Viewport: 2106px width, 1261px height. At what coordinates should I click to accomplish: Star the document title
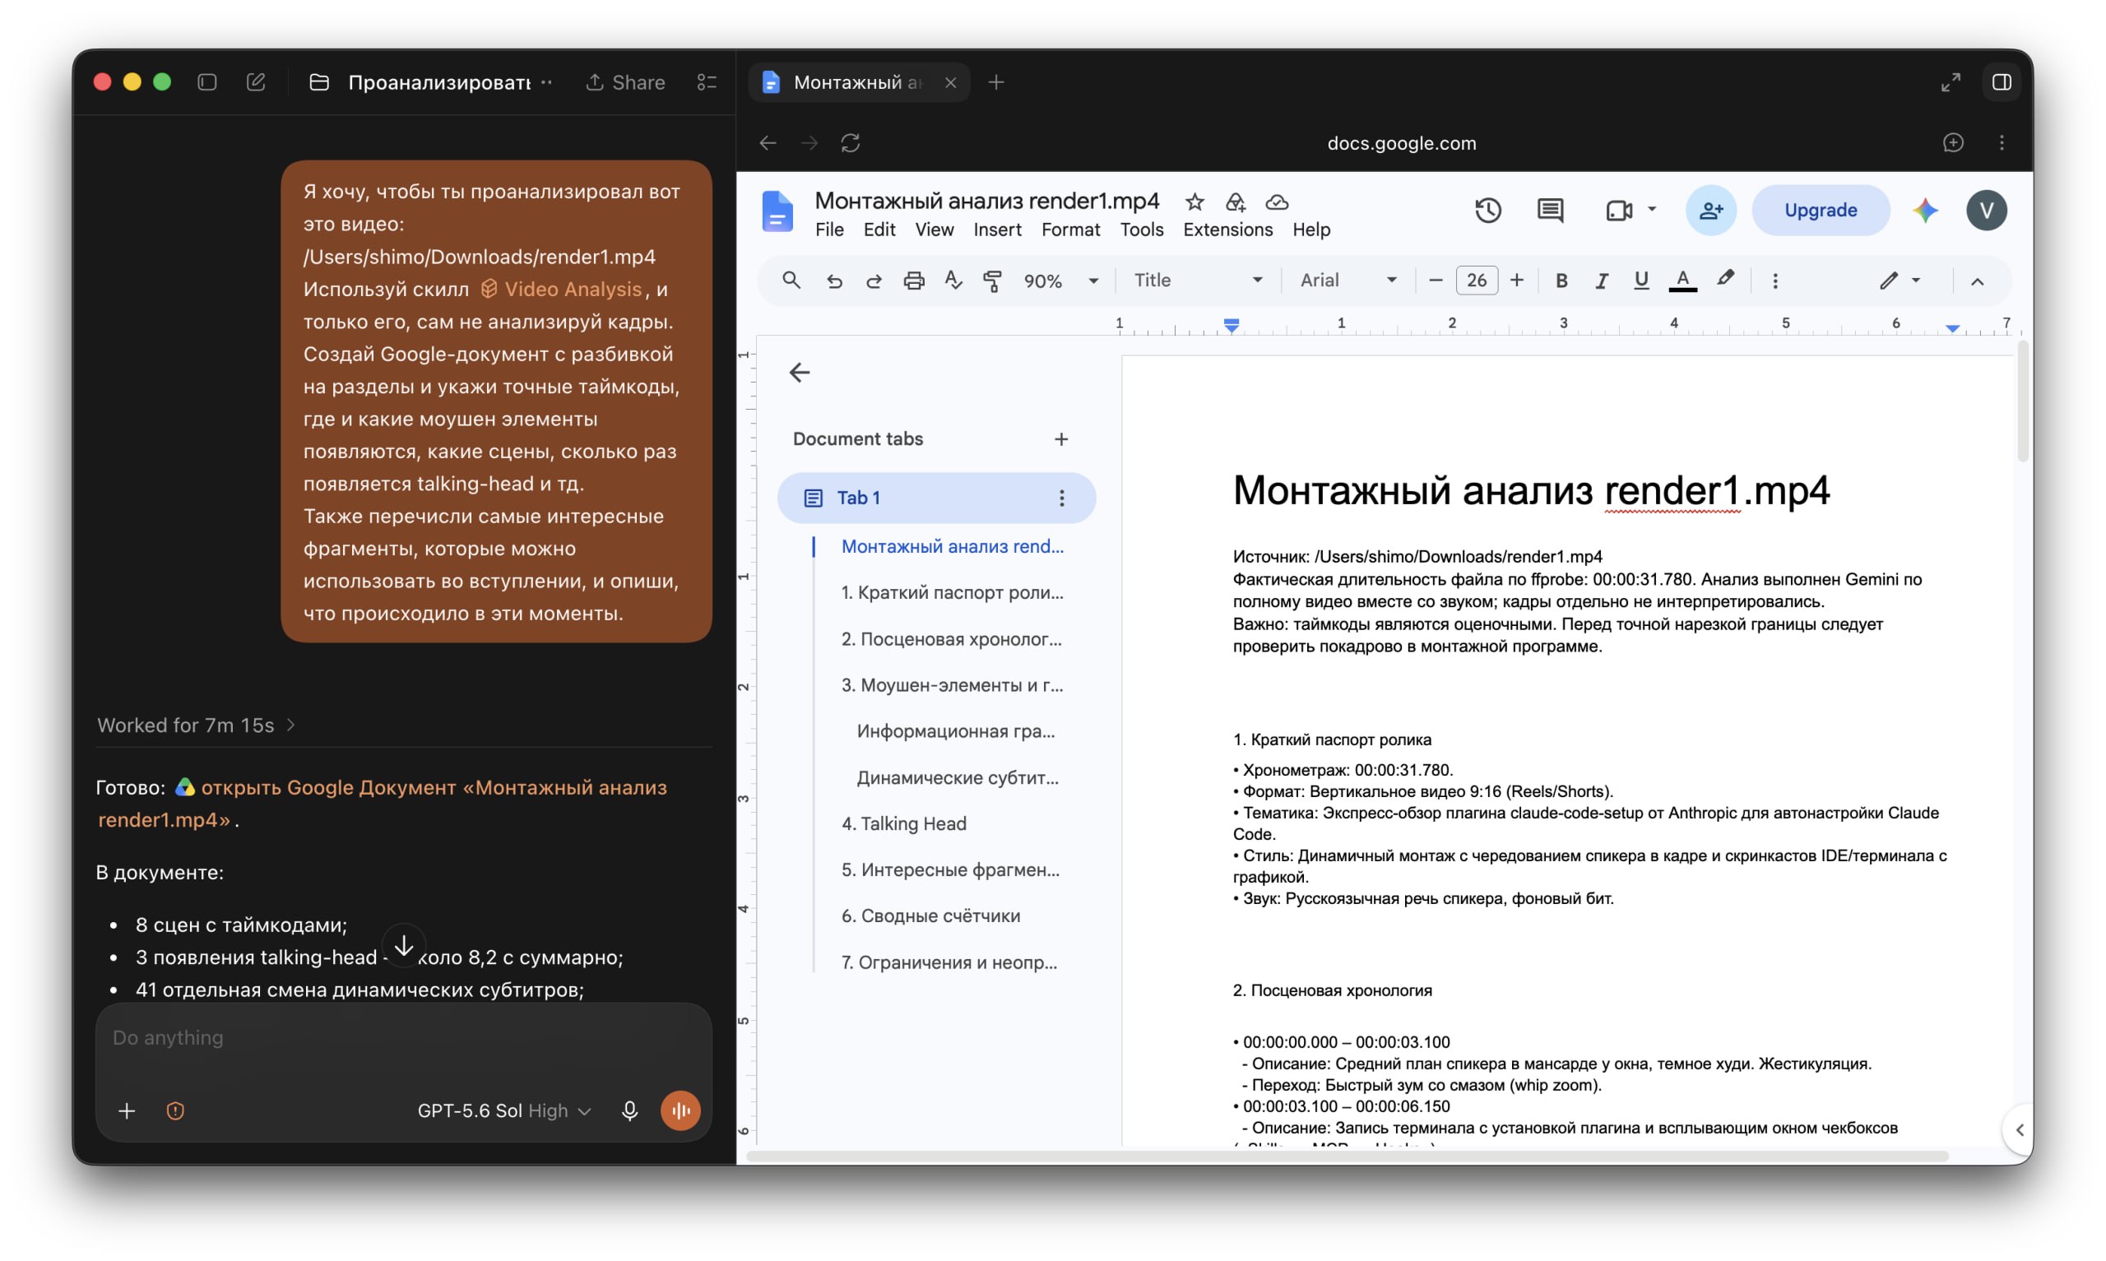pyautogui.click(x=1194, y=202)
